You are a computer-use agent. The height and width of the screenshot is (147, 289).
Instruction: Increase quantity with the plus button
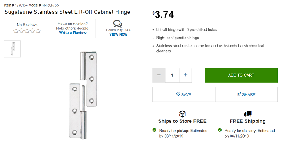[186, 75]
